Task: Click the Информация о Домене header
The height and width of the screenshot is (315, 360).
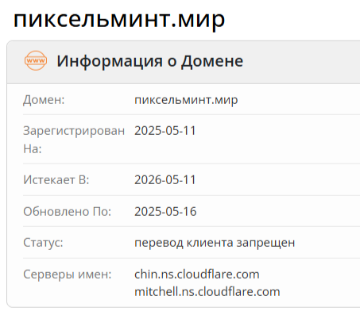Action: coord(150,61)
